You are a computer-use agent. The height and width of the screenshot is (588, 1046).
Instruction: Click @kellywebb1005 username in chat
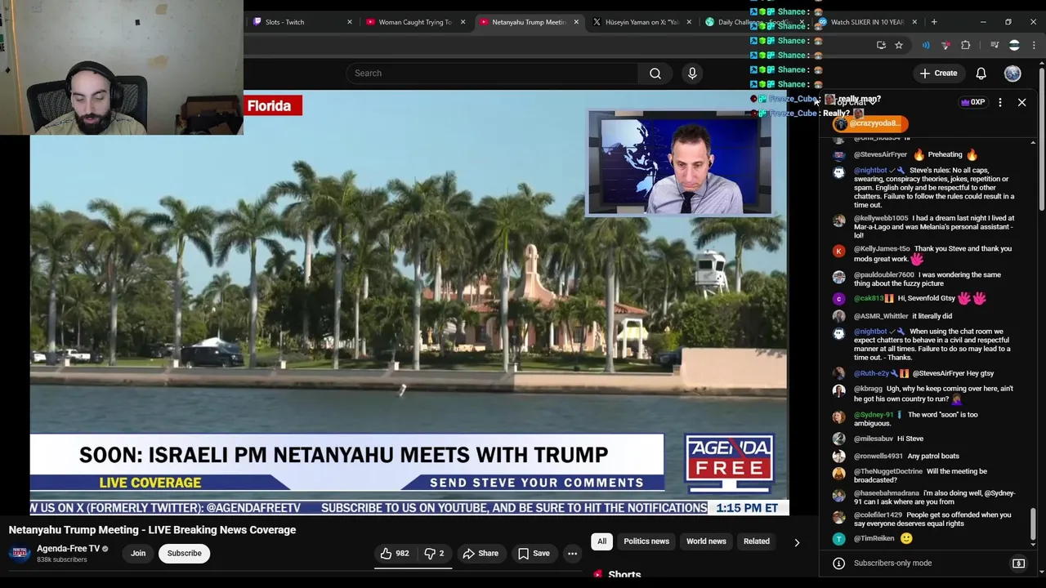pyautogui.click(x=881, y=218)
